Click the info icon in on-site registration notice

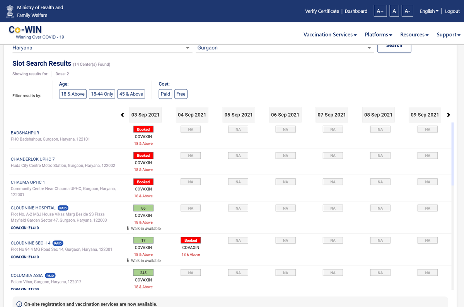coord(19,304)
